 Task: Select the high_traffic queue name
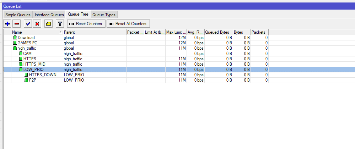point(27,48)
